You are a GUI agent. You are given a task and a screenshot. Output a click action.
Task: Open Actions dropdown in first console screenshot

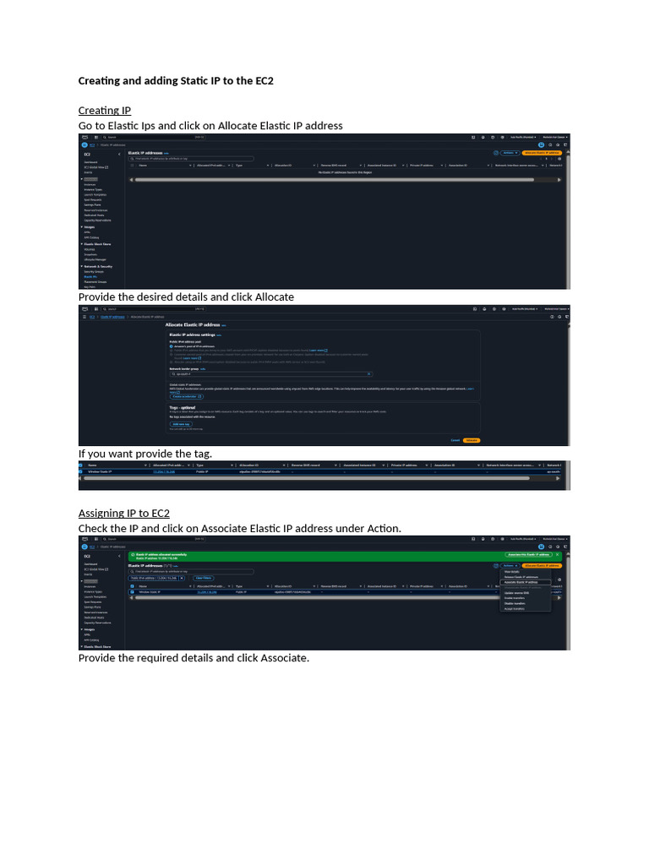(x=510, y=153)
